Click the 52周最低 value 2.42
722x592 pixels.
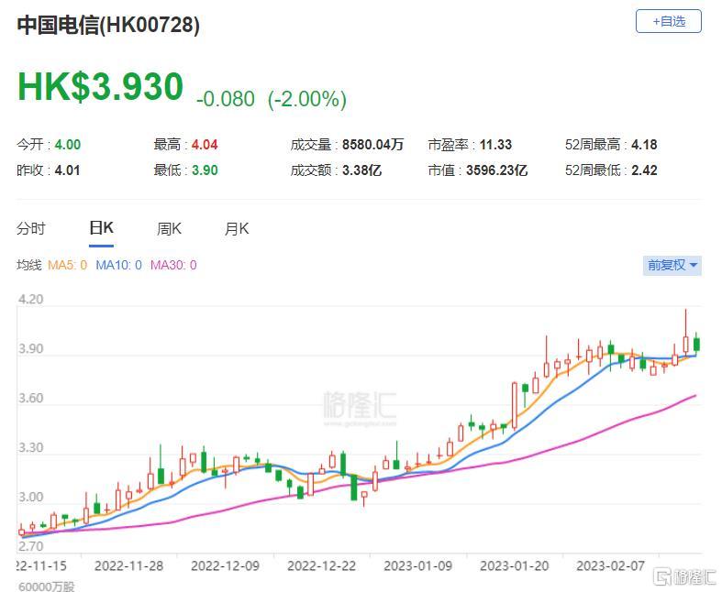click(x=644, y=170)
